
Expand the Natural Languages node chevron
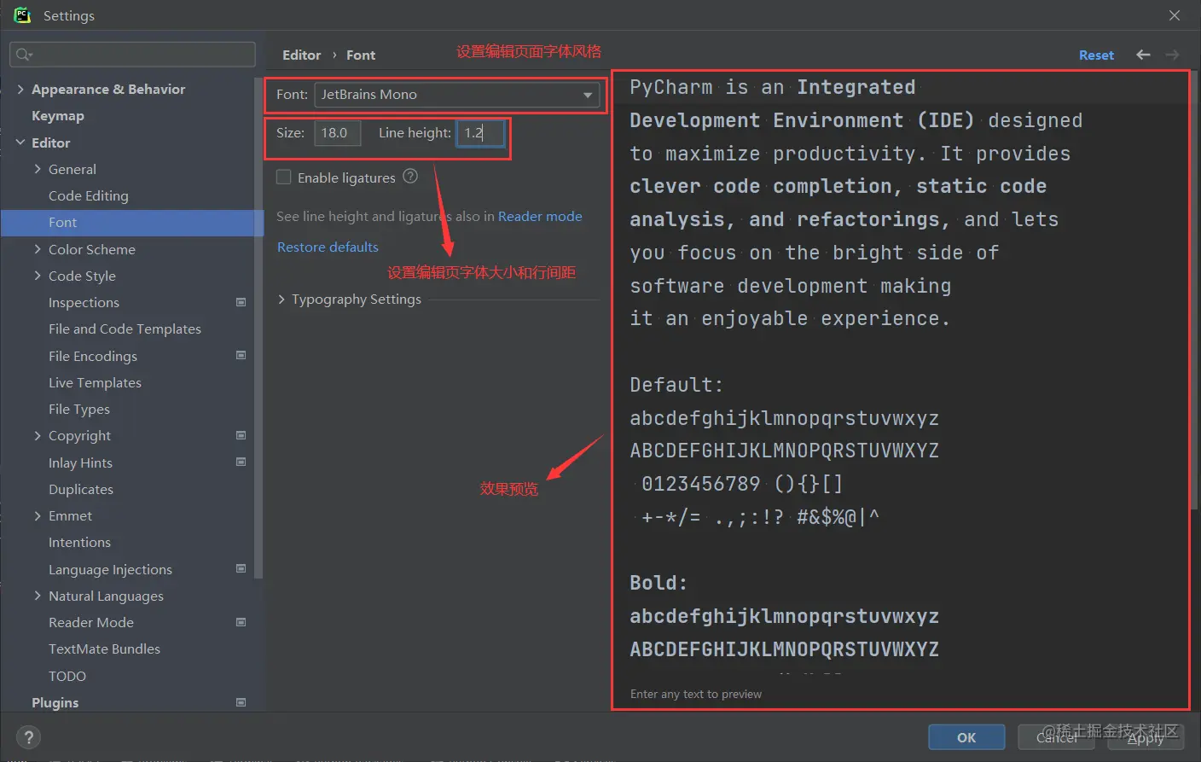tap(38, 596)
